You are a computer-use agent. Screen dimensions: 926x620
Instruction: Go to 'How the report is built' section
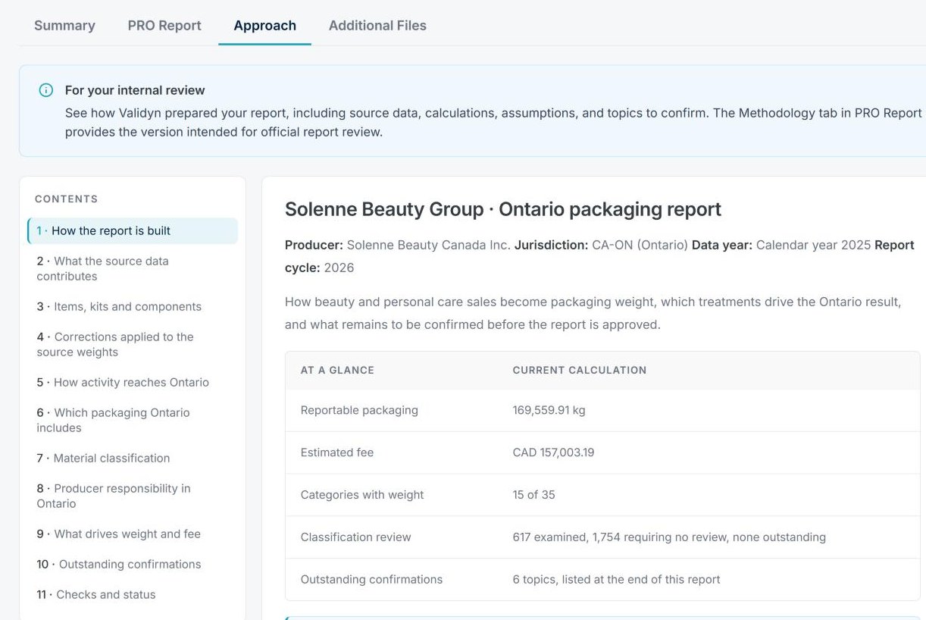pyautogui.click(x=133, y=231)
